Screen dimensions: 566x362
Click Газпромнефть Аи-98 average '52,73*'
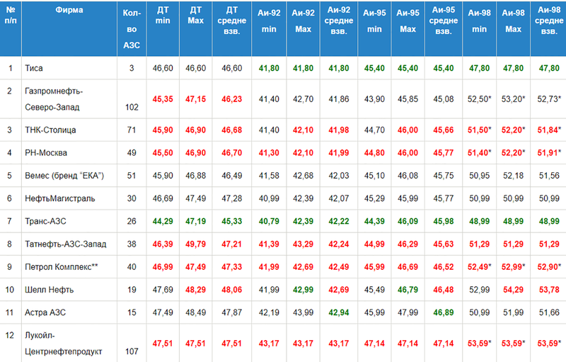pyautogui.click(x=549, y=99)
